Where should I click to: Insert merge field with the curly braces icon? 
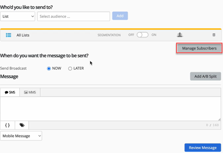(x=7, y=125)
